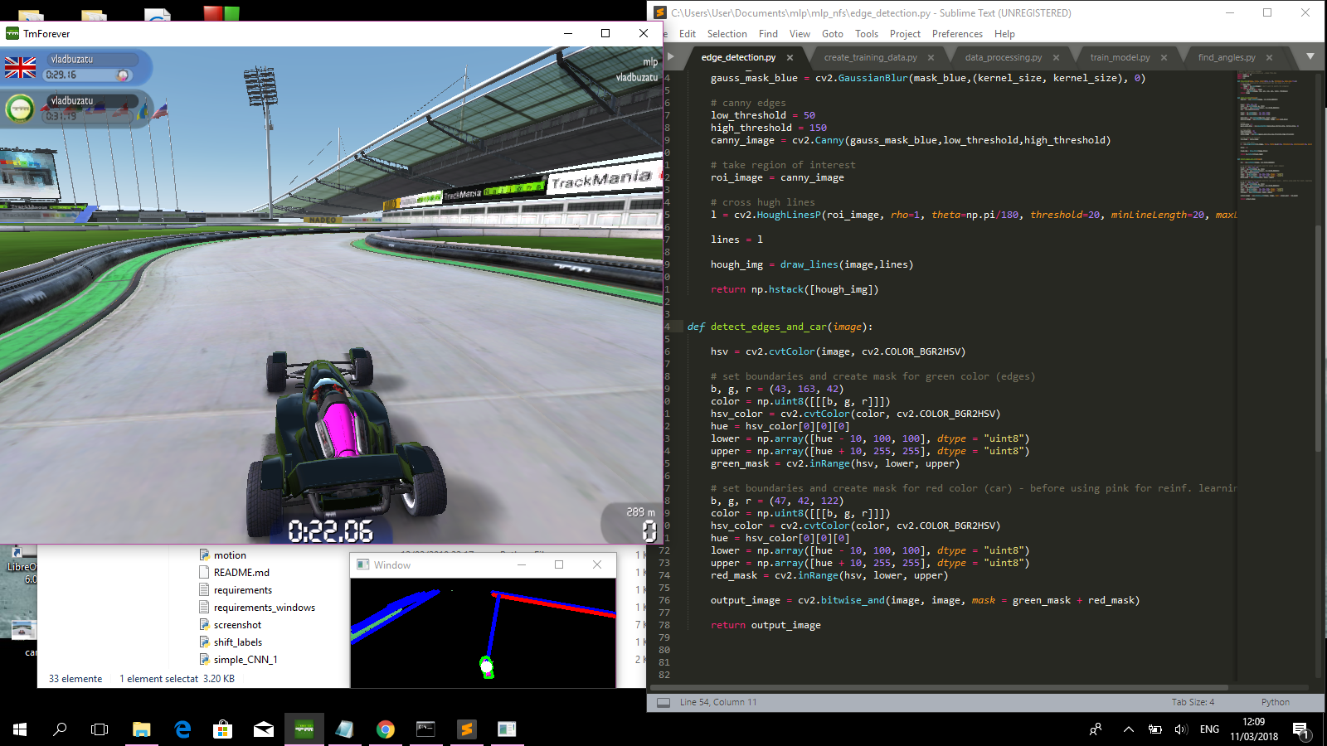Screen dimensions: 1327x746
Task: Click the 'low_threshold = 50' code line
Action: (x=763, y=115)
